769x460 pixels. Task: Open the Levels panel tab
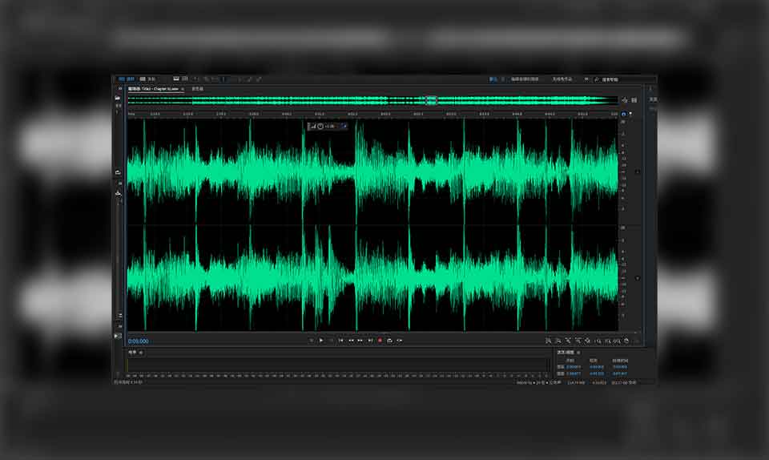(x=132, y=352)
